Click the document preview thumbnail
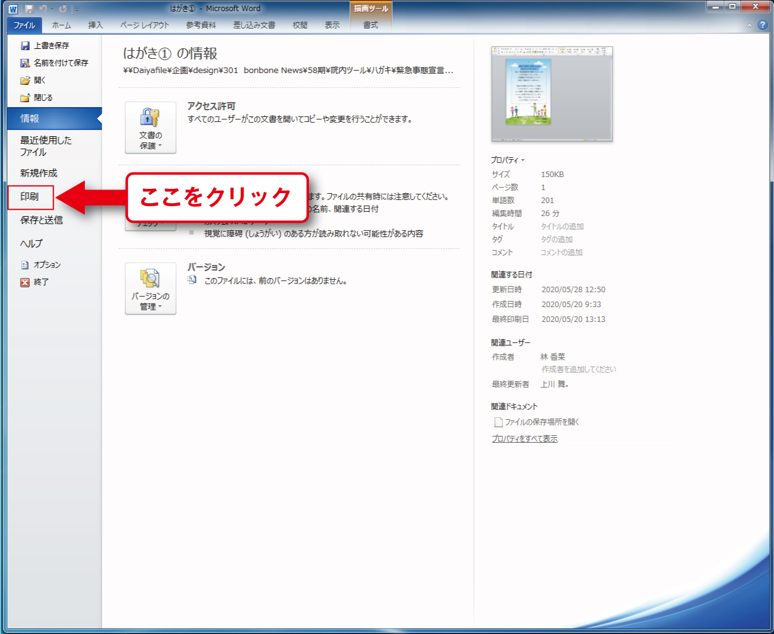Viewport: 774px width, 634px height. click(x=552, y=94)
